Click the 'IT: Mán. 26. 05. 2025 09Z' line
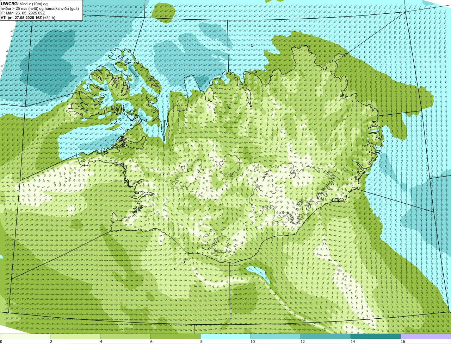 23,13
